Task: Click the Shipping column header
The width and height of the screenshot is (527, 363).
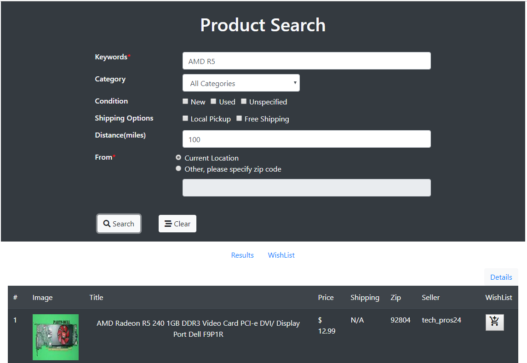Action: pyautogui.click(x=365, y=298)
